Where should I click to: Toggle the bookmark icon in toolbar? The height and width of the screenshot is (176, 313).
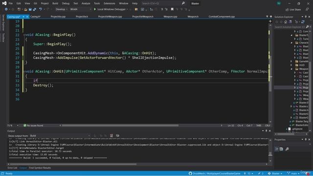coord(172,9)
